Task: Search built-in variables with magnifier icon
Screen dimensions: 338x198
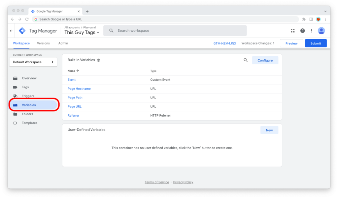Action: pos(246,60)
